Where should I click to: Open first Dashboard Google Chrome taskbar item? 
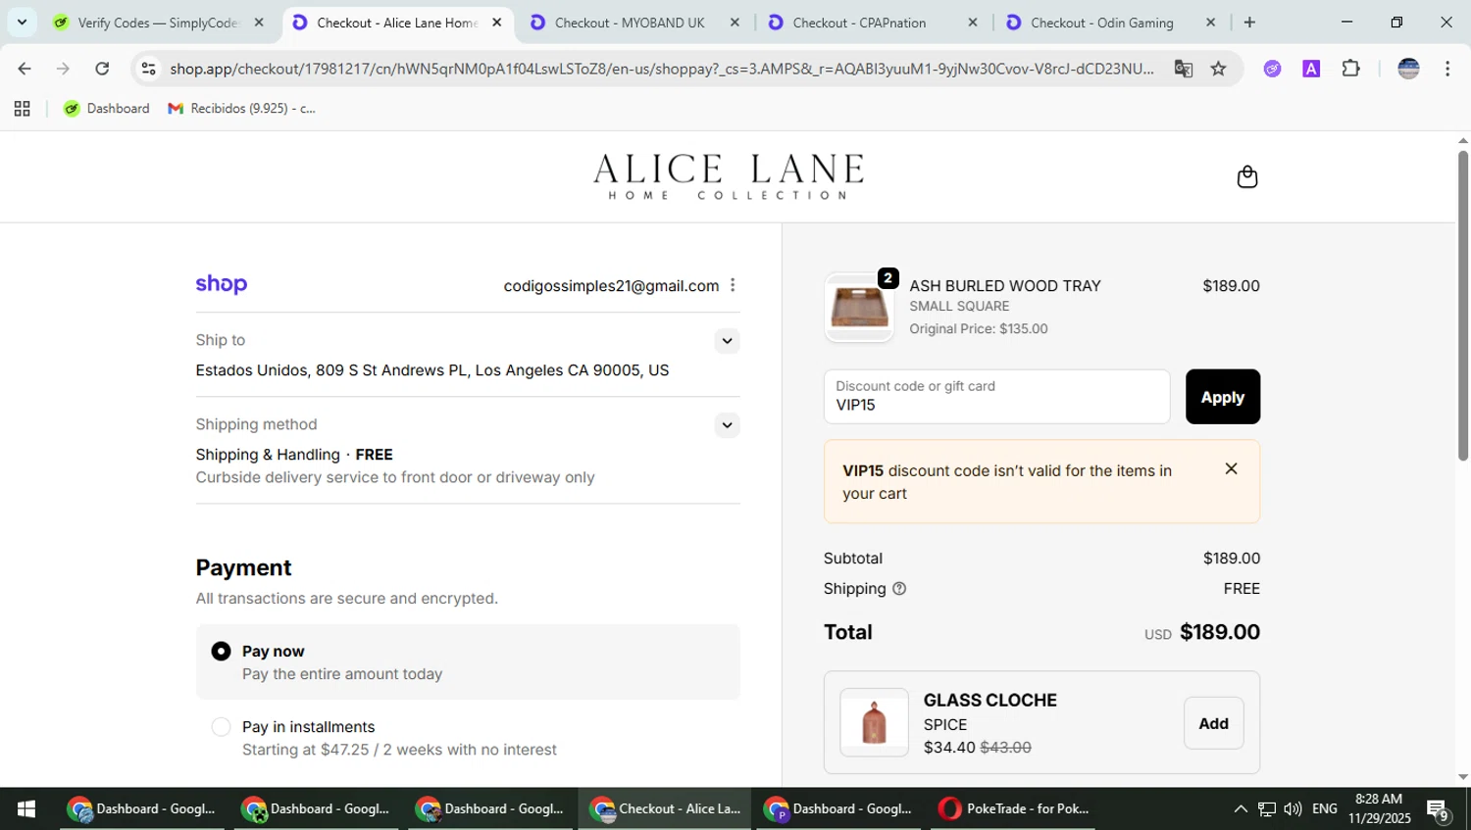[x=142, y=808]
